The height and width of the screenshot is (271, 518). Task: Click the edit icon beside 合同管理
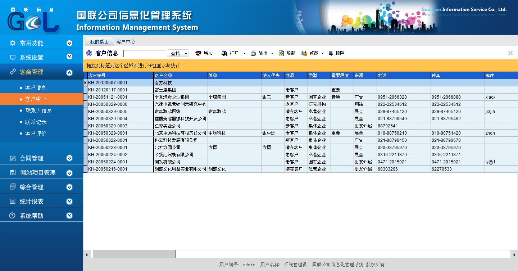click(13, 158)
